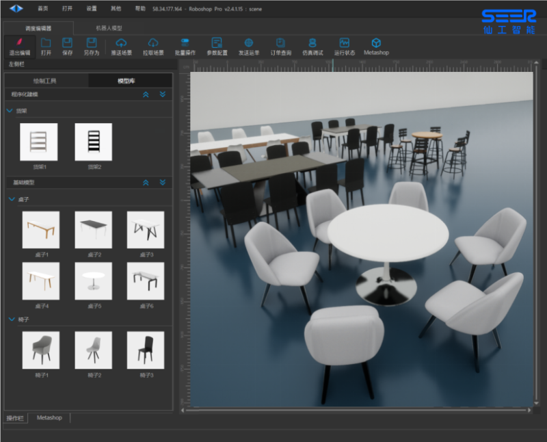
Task: Switch to the 绘制工具 tab
Action: point(46,80)
